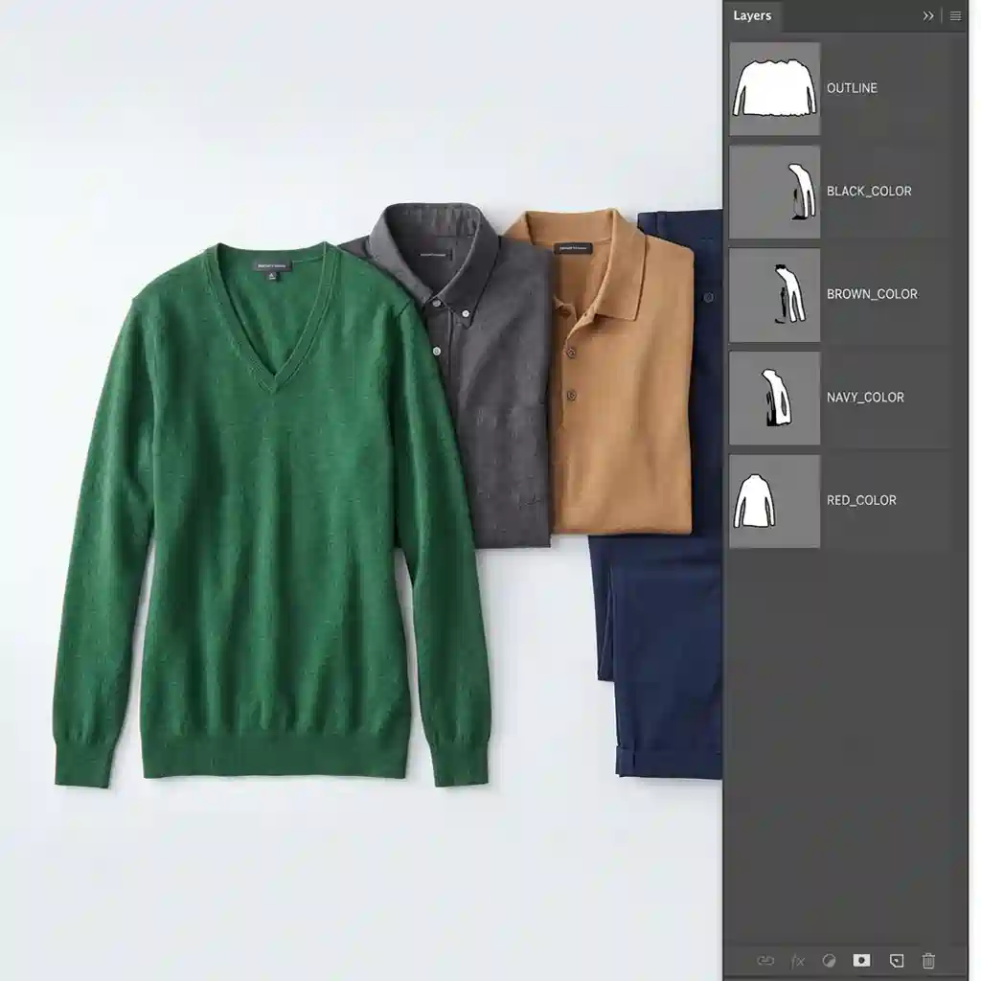This screenshot has width=981, height=981.
Task: Open the Layers panel options menu
Action: (955, 16)
